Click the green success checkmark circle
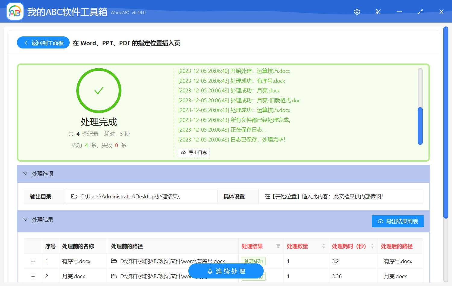Viewport: 452px width, 286px height. point(99,91)
